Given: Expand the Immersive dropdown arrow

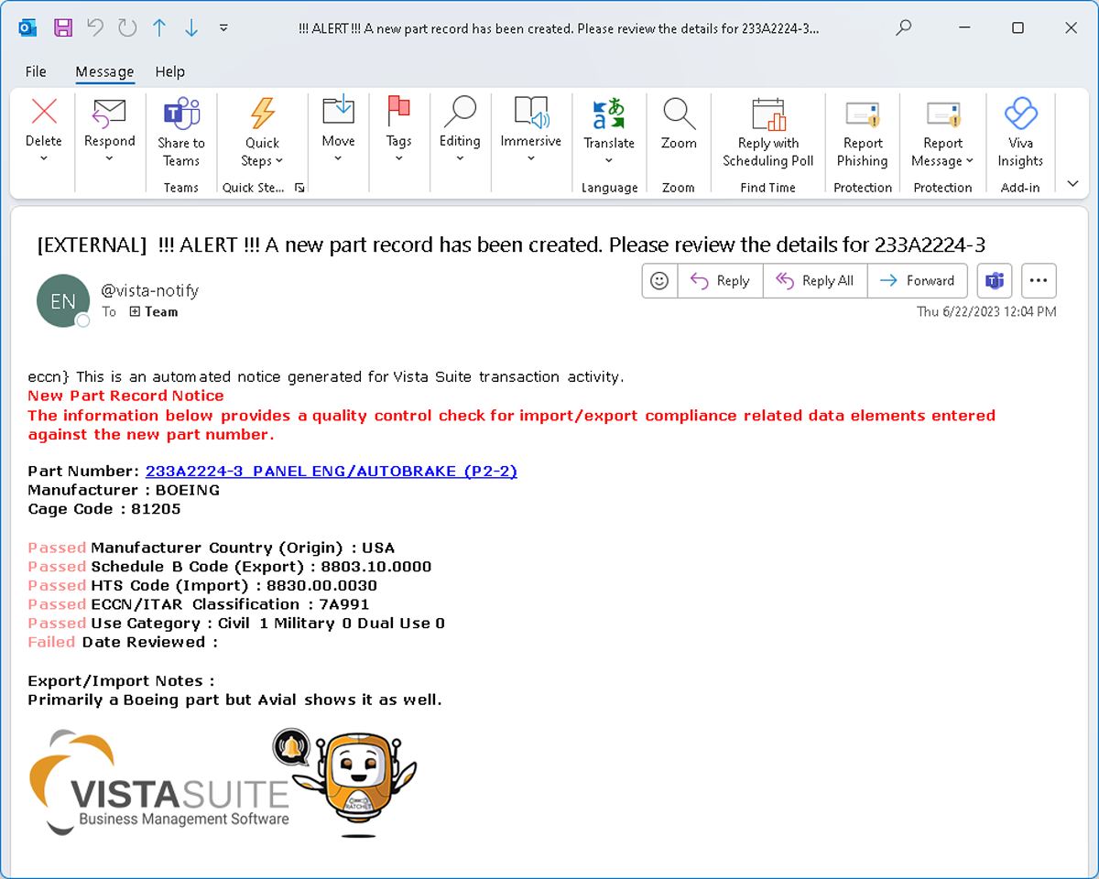Looking at the screenshot, I should pos(530,159).
